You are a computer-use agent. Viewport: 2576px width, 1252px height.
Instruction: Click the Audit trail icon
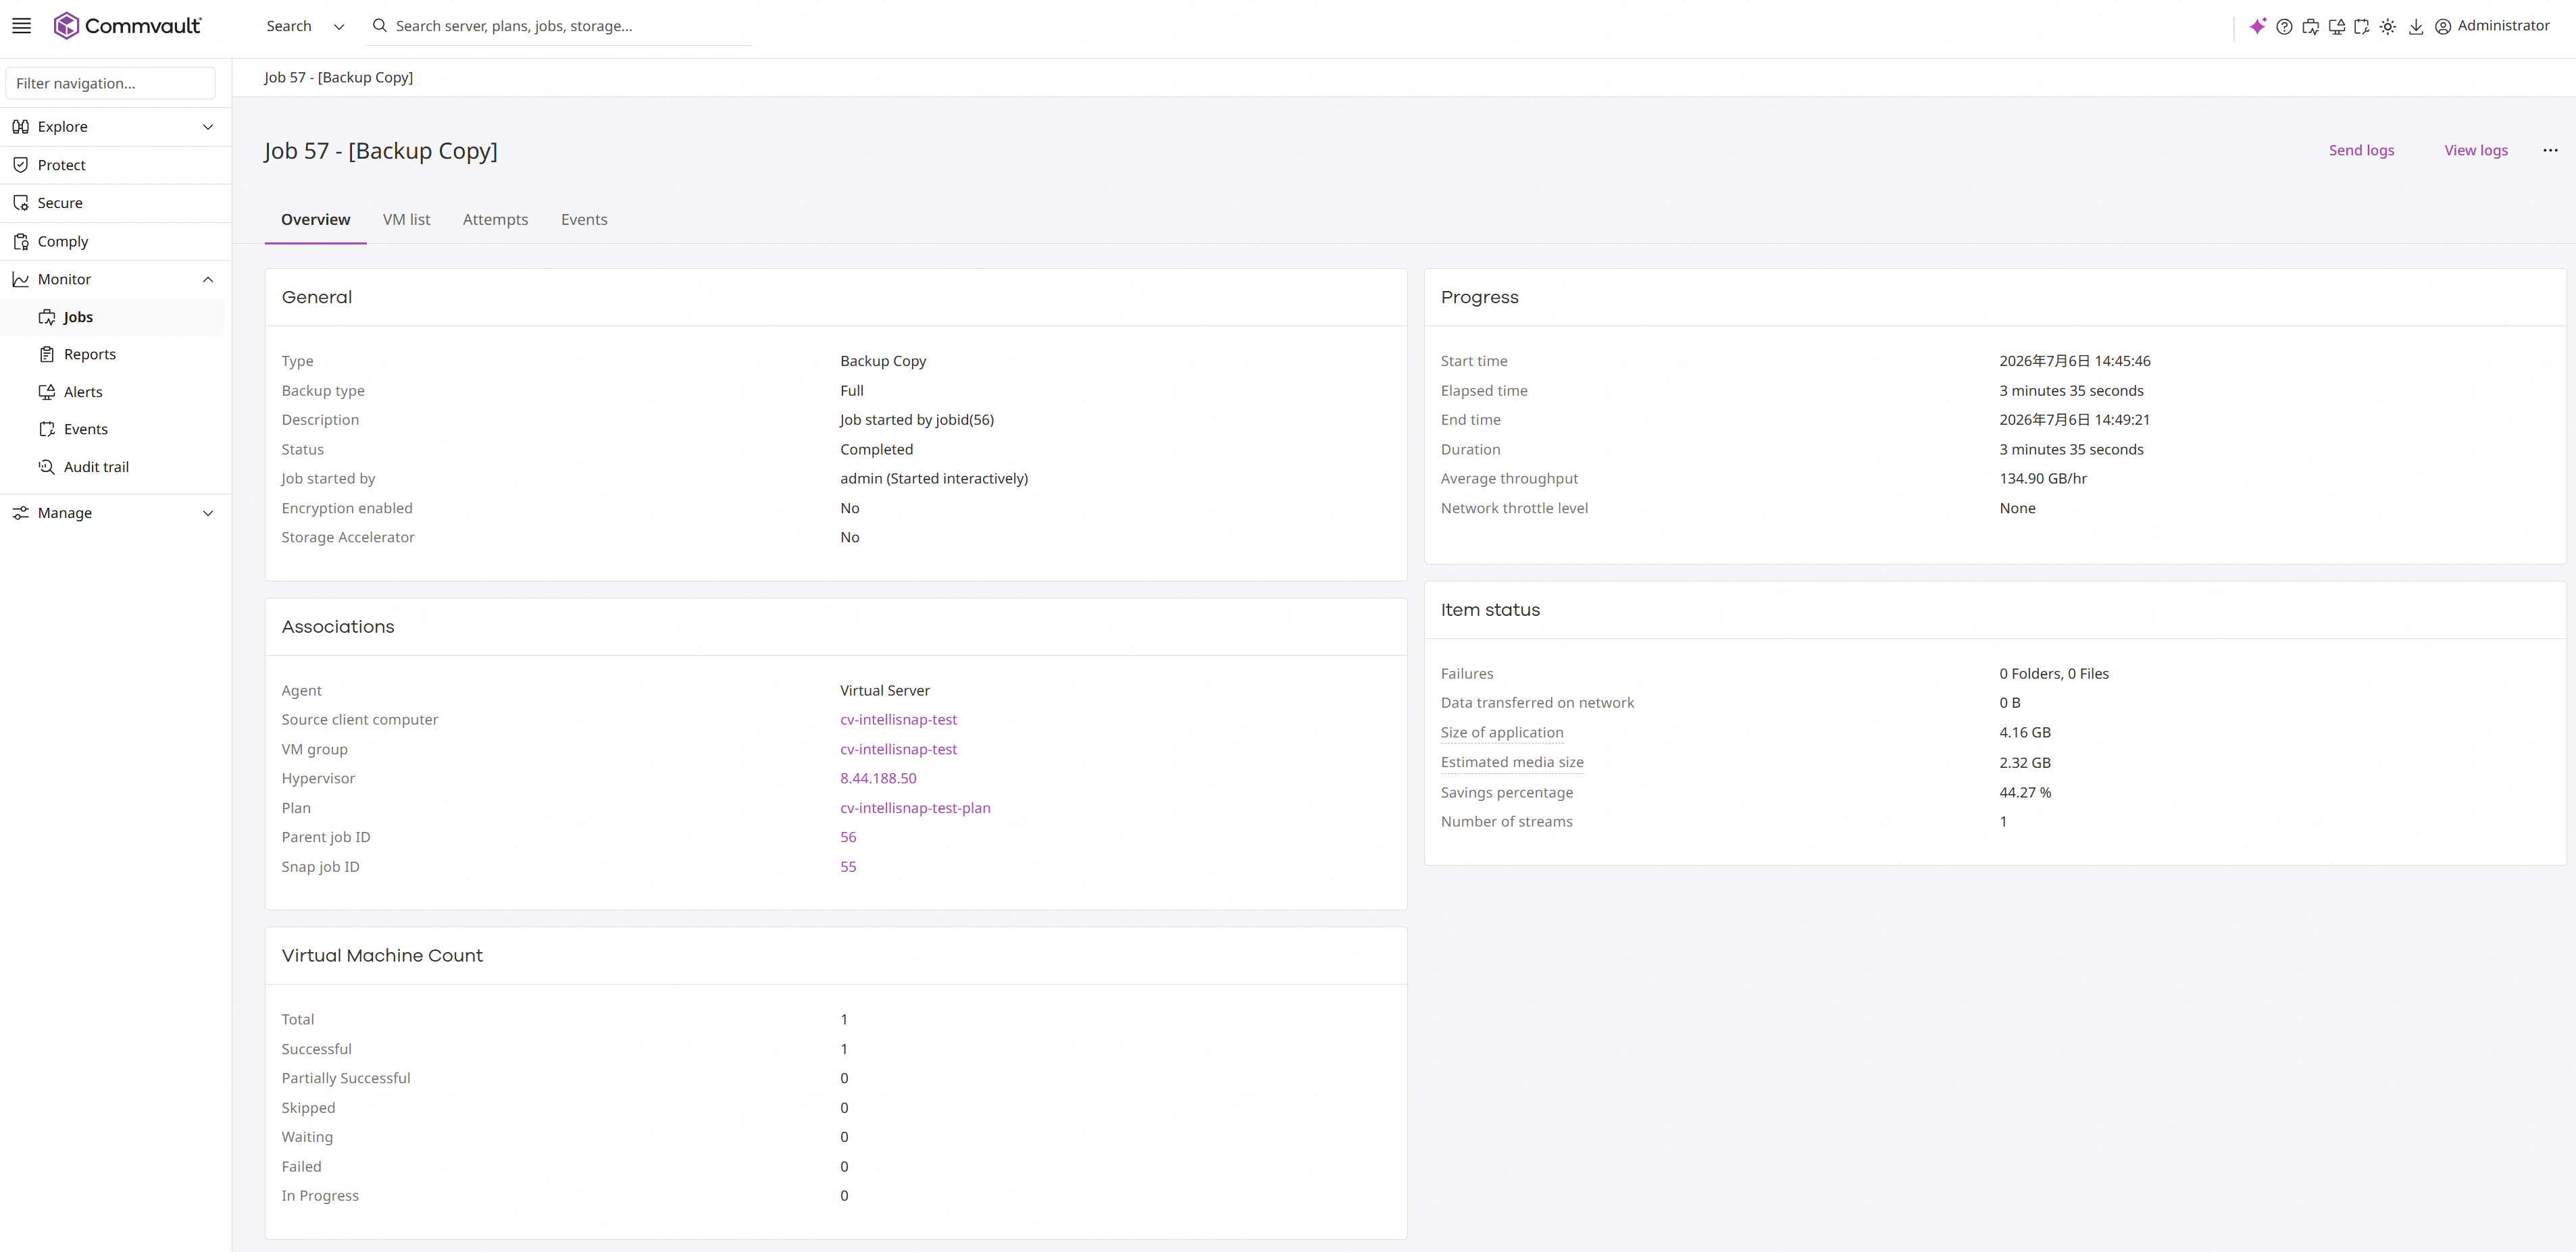point(46,467)
